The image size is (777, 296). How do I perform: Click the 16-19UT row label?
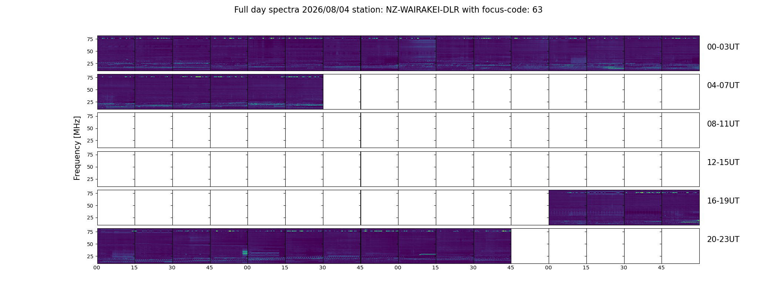coord(723,201)
